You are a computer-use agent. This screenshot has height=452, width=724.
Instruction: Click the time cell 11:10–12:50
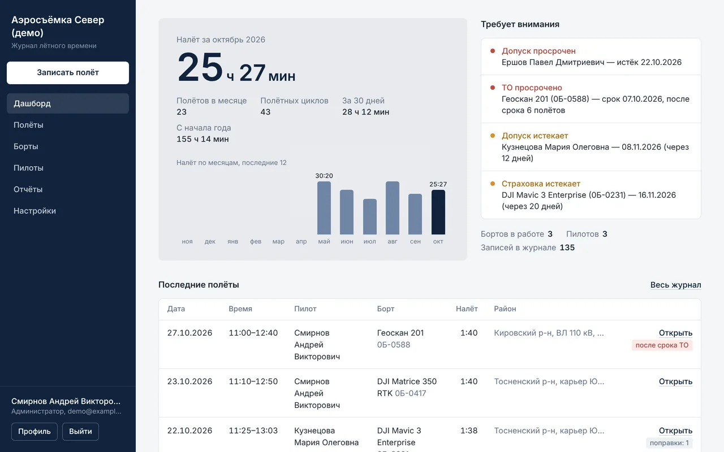click(x=253, y=381)
